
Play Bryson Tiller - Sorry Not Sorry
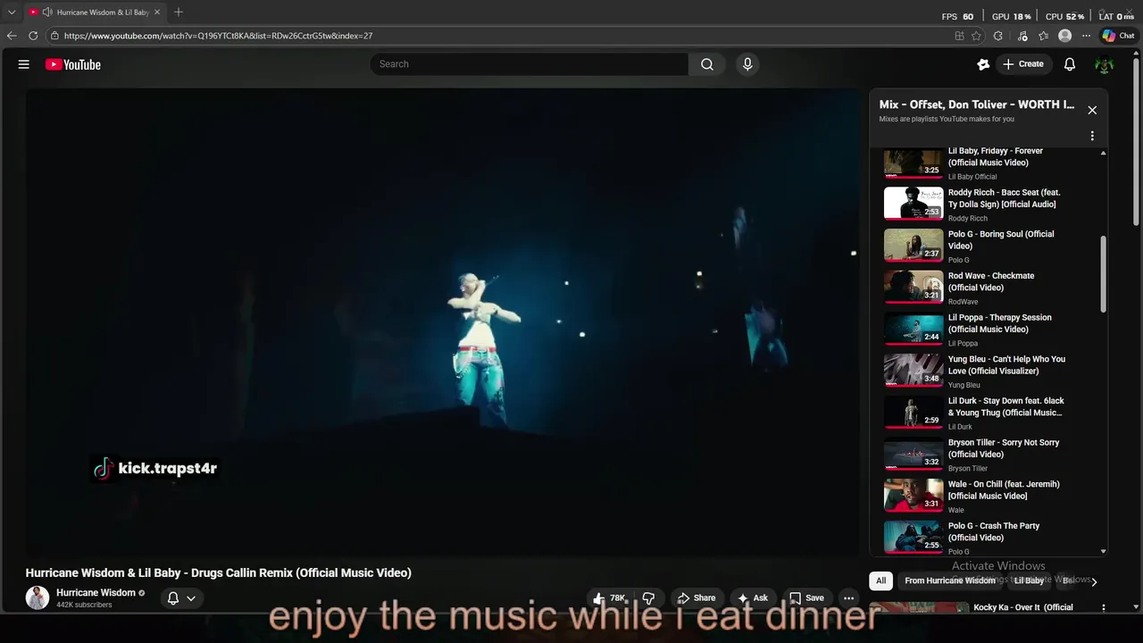(x=991, y=454)
